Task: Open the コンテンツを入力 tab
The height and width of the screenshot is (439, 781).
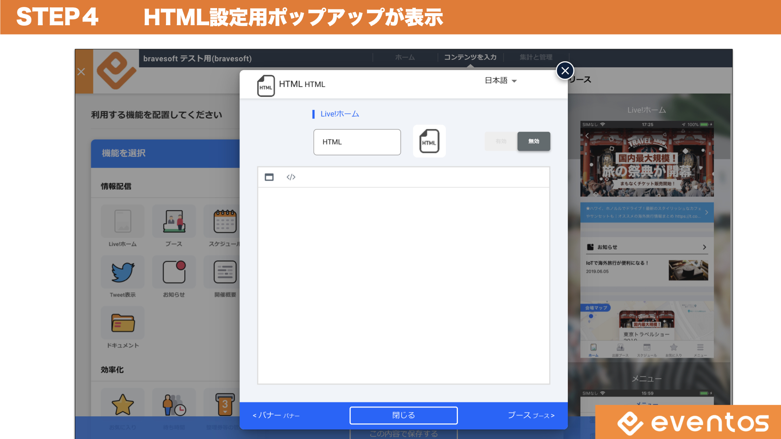Action: (470, 57)
